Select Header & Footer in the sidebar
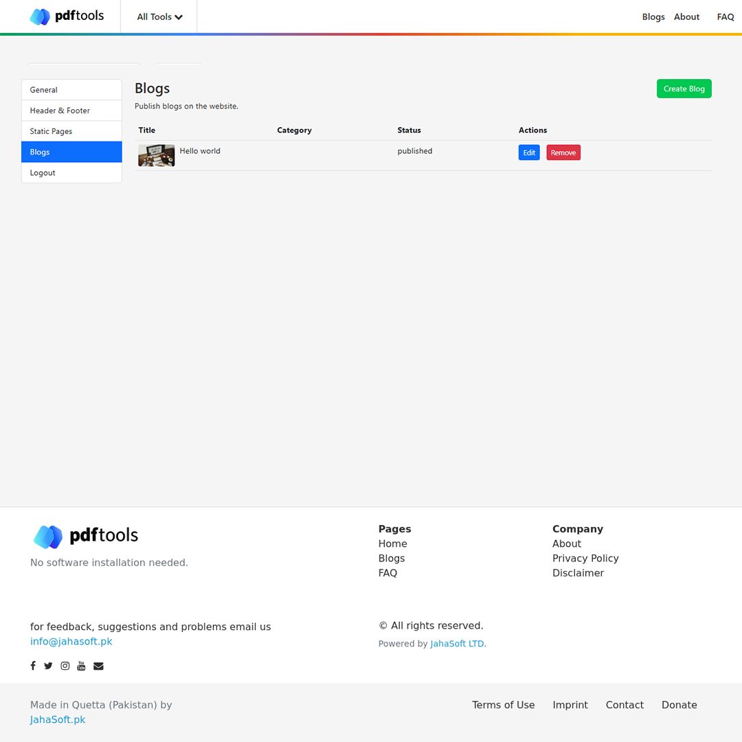The height and width of the screenshot is (742, 742). pos(71,111)
